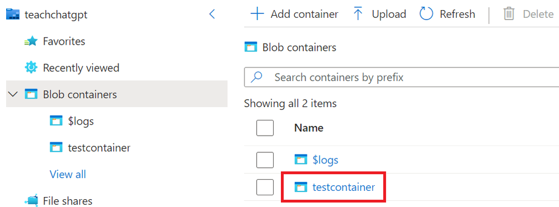This screenshot has width=559, height=207.
Task: Click the Recently viewed gear icon
Action: [x=31, y=68]
